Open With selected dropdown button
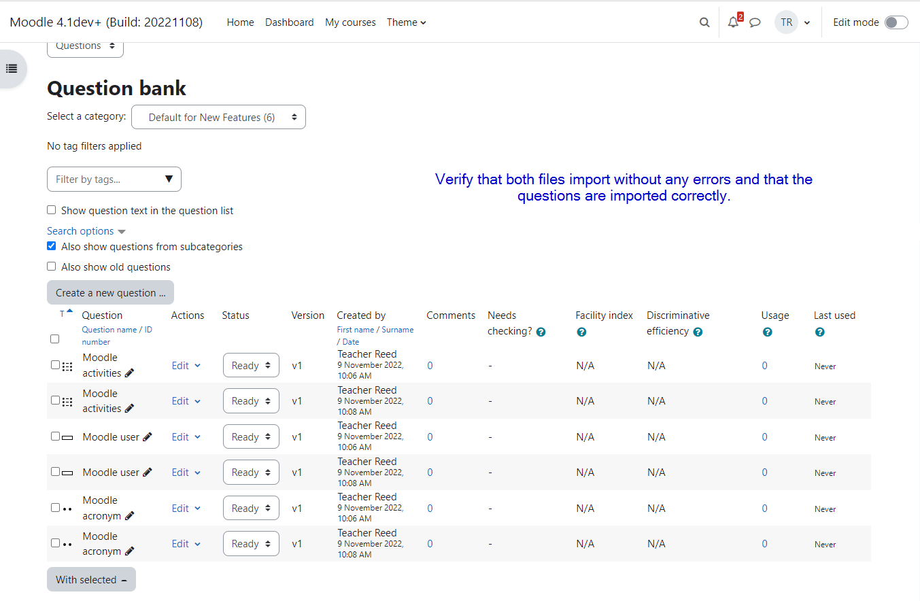This screenshot has width=920, height=601. coord(91,580)
